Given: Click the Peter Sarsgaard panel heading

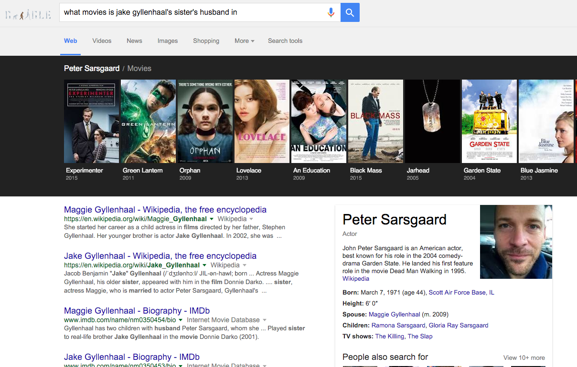Looking at the screenshot, I should (x=395, y=220).
